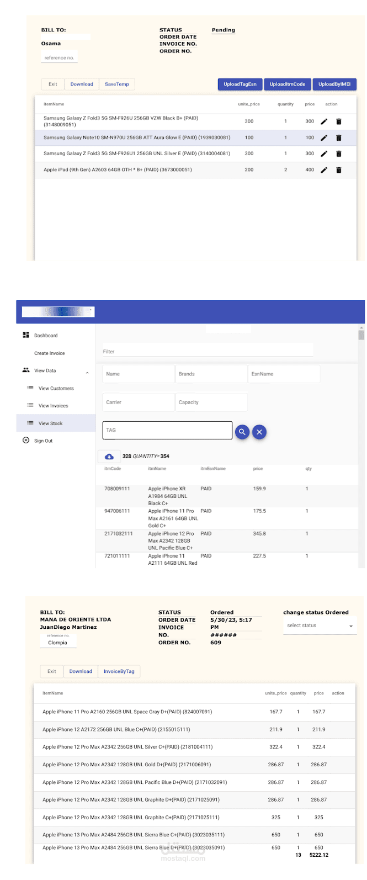Click Download on the Ordered invoice

tap(81, 672)
